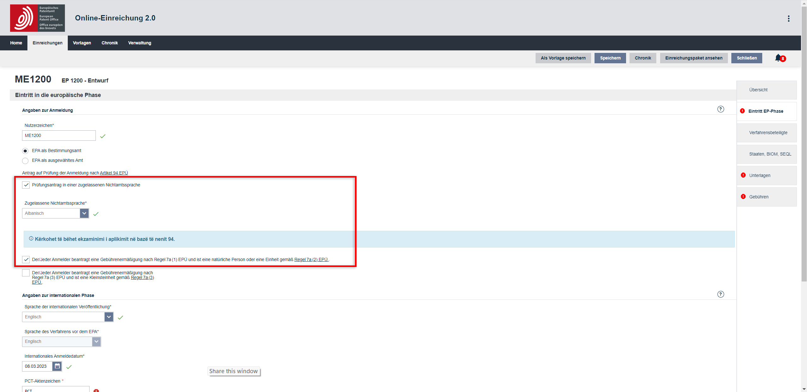
Task: Open the Artikel 94 EPÜ link
Action: (x=114, y=173)
